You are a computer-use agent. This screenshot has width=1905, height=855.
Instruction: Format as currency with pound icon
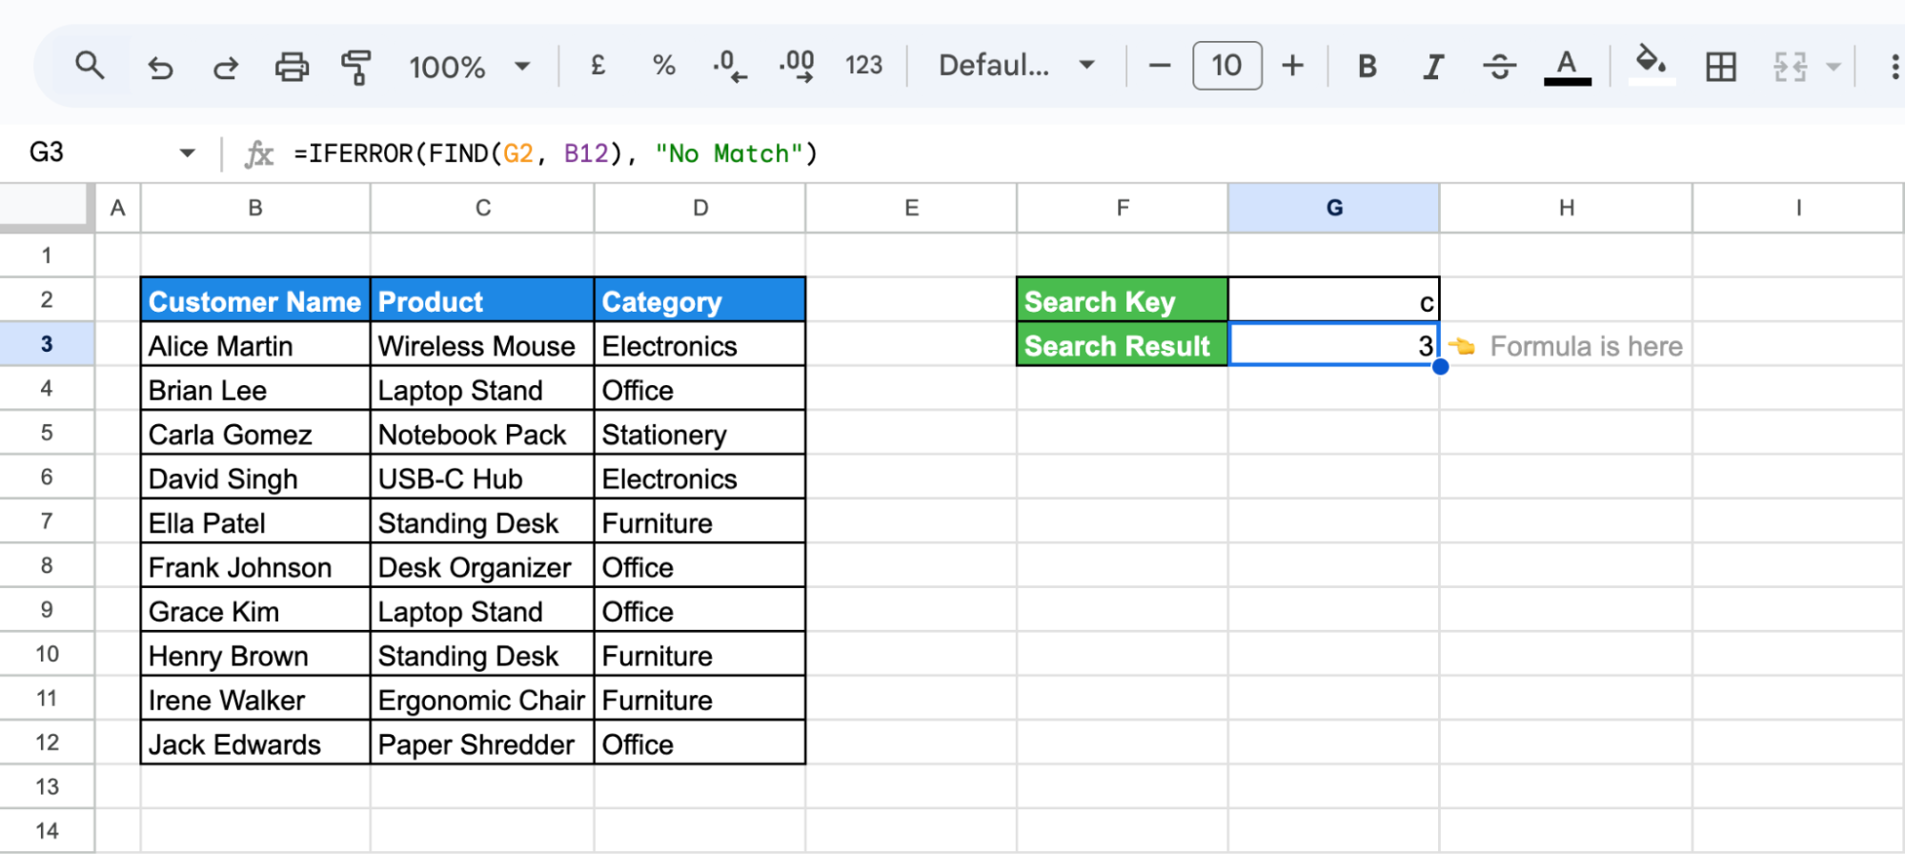click(598, 66)
